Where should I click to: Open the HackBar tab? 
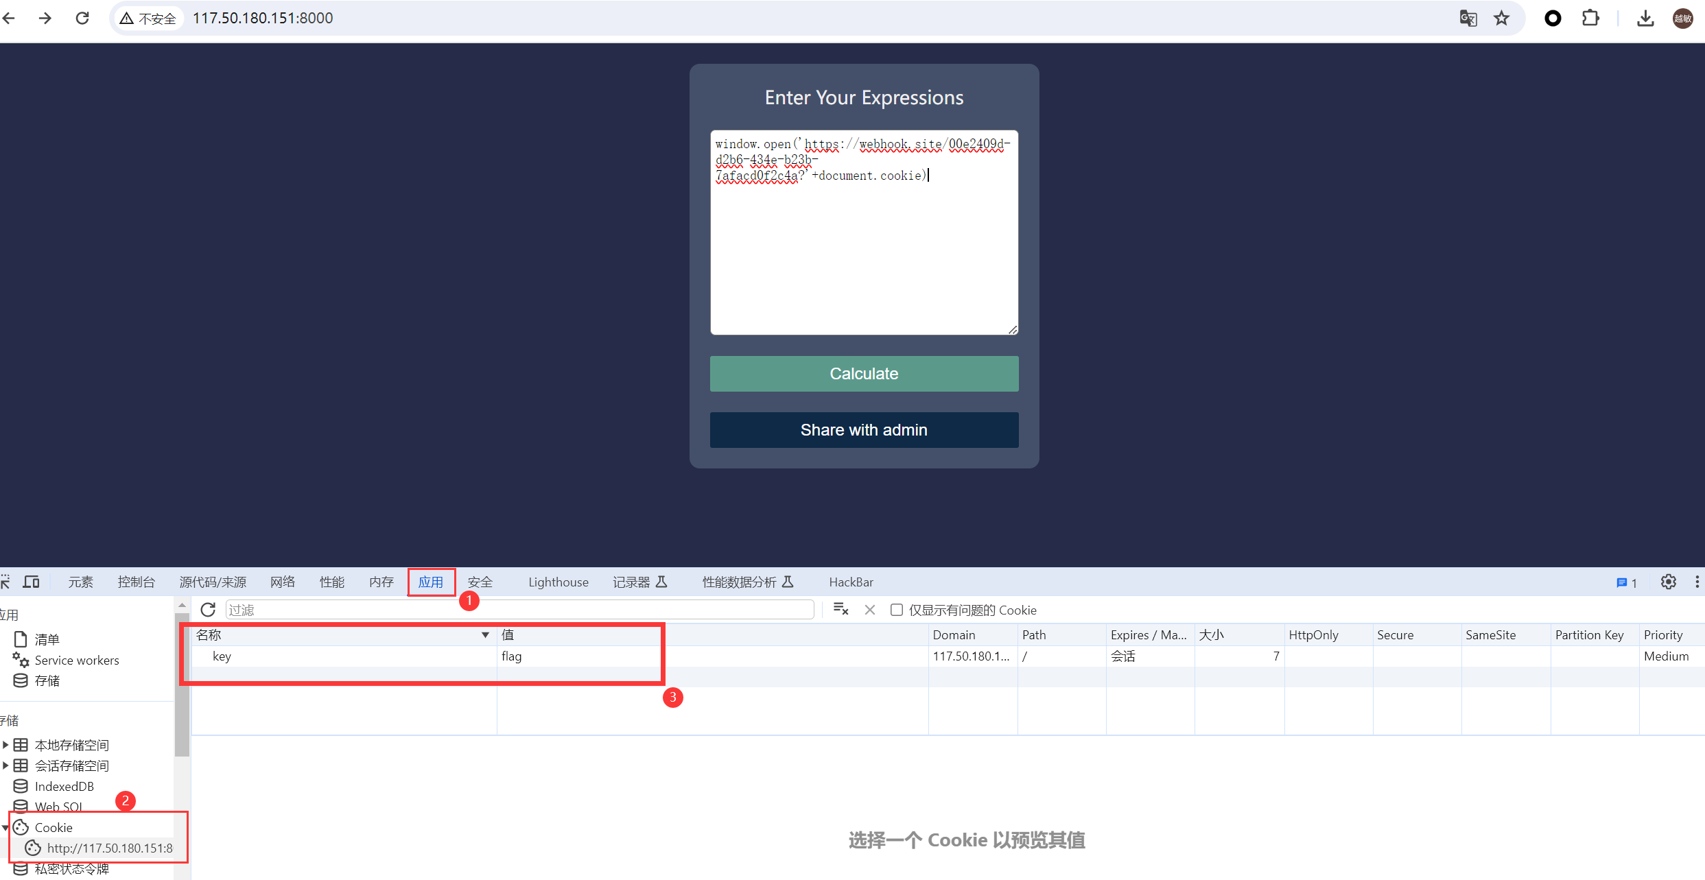click(851, 582)
